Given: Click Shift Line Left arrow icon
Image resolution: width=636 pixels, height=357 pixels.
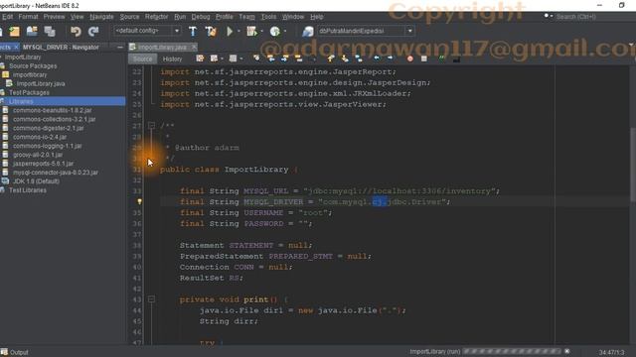Looking at the screenshot, I should [x=377, y=59].
